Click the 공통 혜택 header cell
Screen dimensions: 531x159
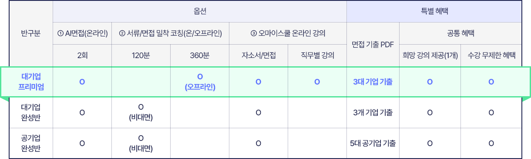[460, 33]
